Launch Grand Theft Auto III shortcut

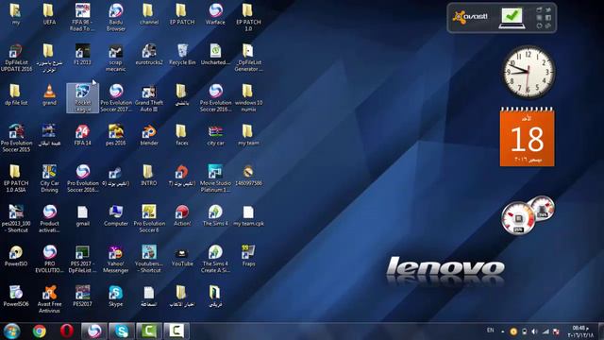[149, 98]
